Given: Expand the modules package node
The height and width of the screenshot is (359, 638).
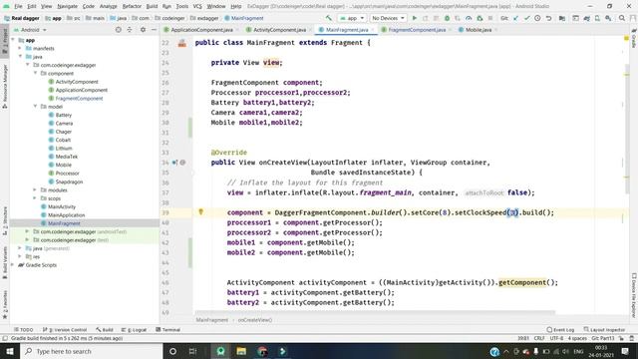Looking at the screenshot, I should (35, 189).
